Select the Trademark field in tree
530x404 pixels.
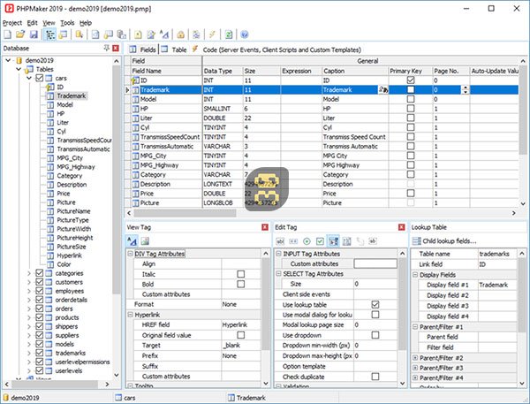(72, 95)
